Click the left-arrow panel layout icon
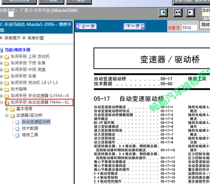 (x=190, y=12)
